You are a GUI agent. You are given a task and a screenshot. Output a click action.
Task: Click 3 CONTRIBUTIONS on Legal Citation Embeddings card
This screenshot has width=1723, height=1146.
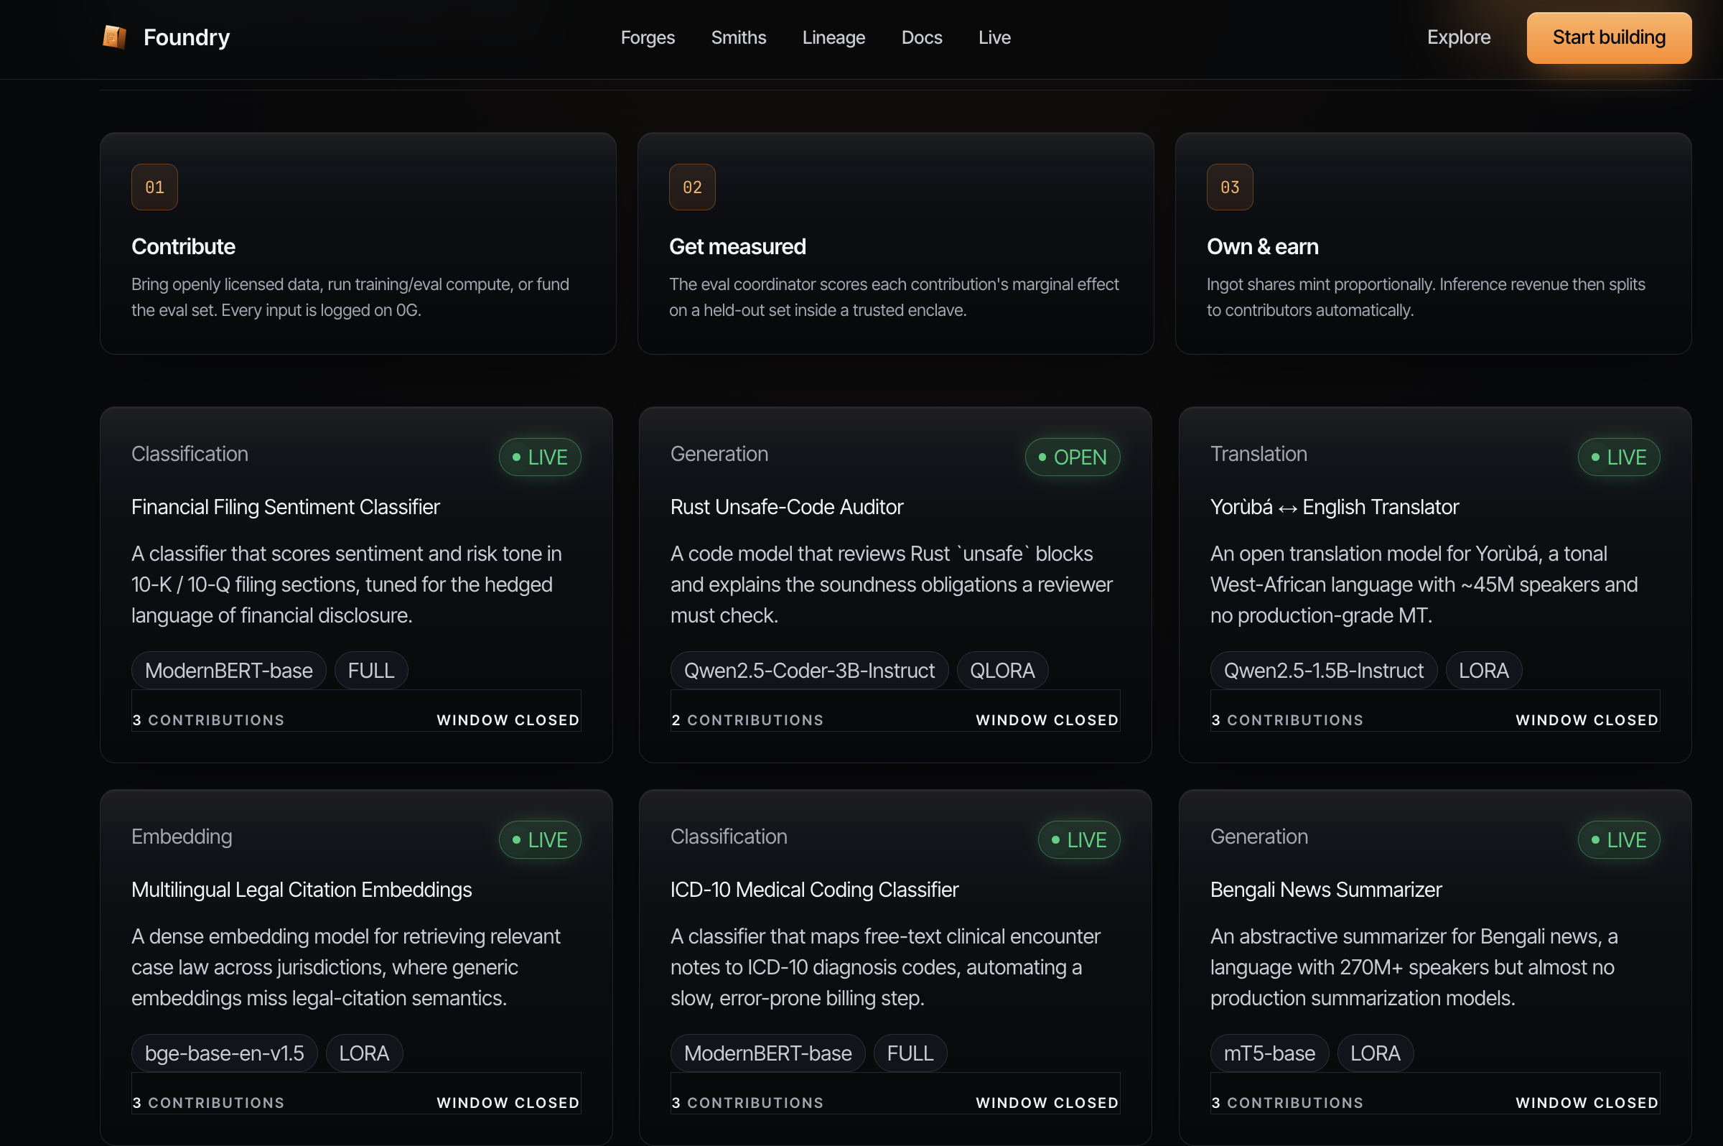coord(207,1103)
